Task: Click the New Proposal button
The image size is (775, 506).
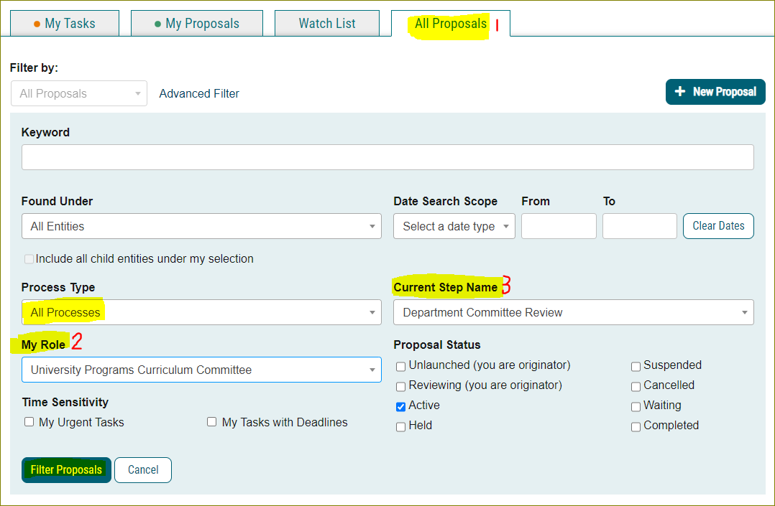Action: click(715, 92)
